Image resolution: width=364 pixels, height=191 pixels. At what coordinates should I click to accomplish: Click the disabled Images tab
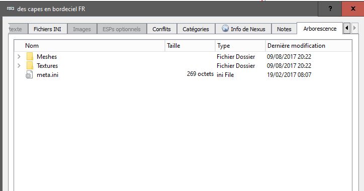[x=82, y=29]
